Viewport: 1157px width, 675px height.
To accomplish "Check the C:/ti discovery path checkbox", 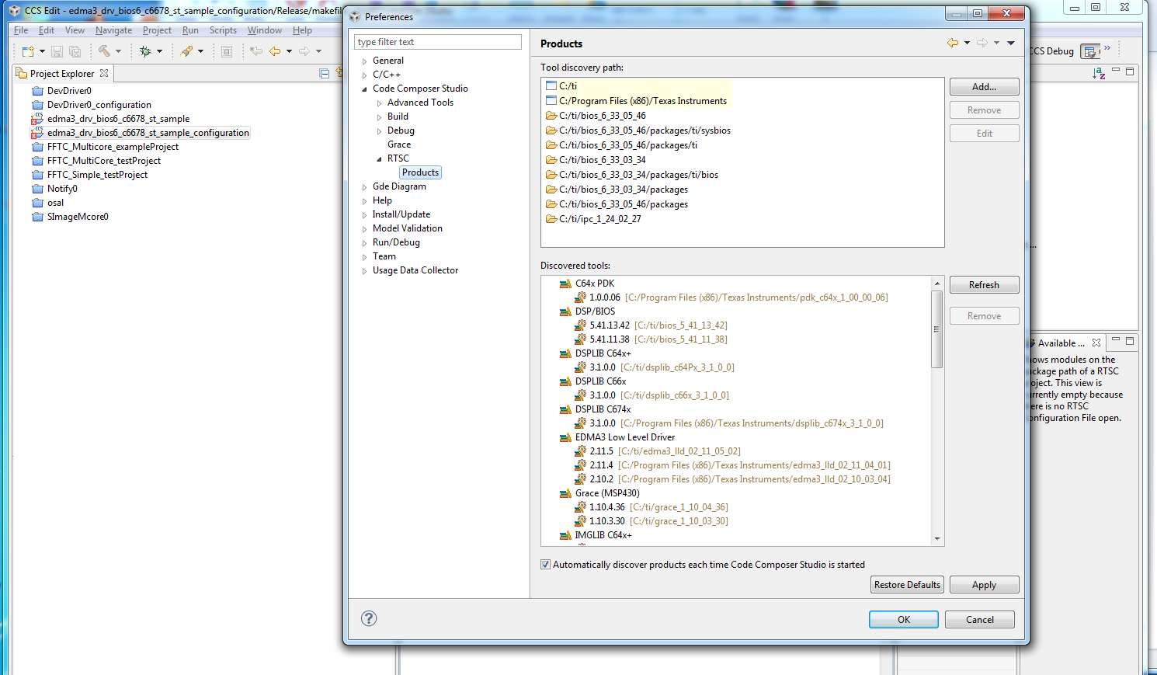I will [550, 86].
